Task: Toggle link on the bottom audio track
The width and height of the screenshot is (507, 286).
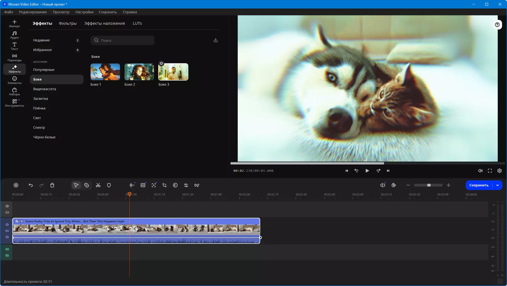Action: coord(7,255)
